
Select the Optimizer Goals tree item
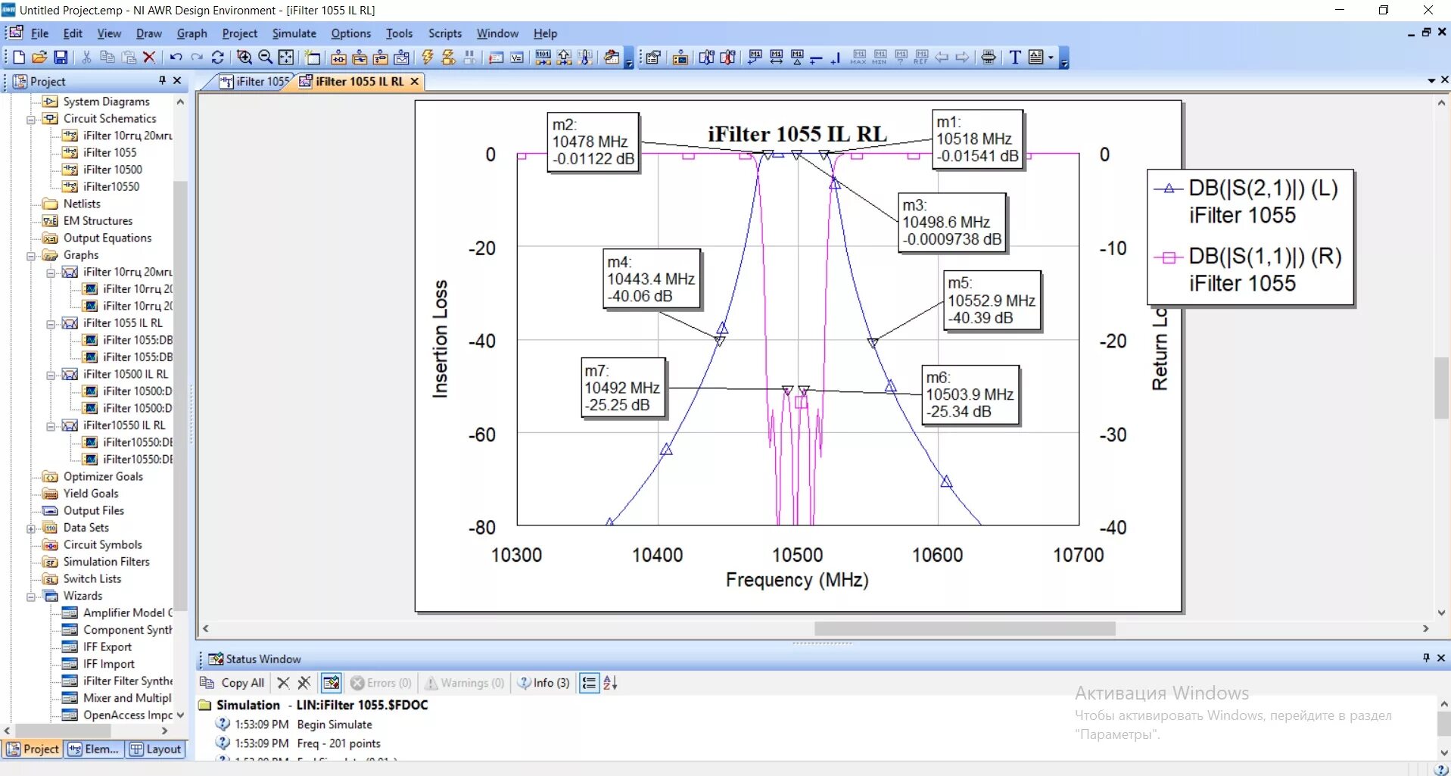point(103,476)
